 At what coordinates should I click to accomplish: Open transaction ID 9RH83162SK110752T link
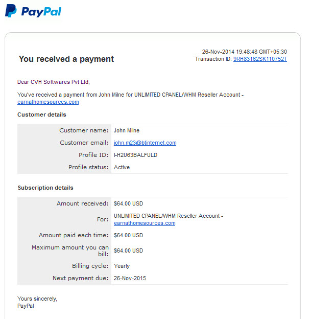pos(260,59)
